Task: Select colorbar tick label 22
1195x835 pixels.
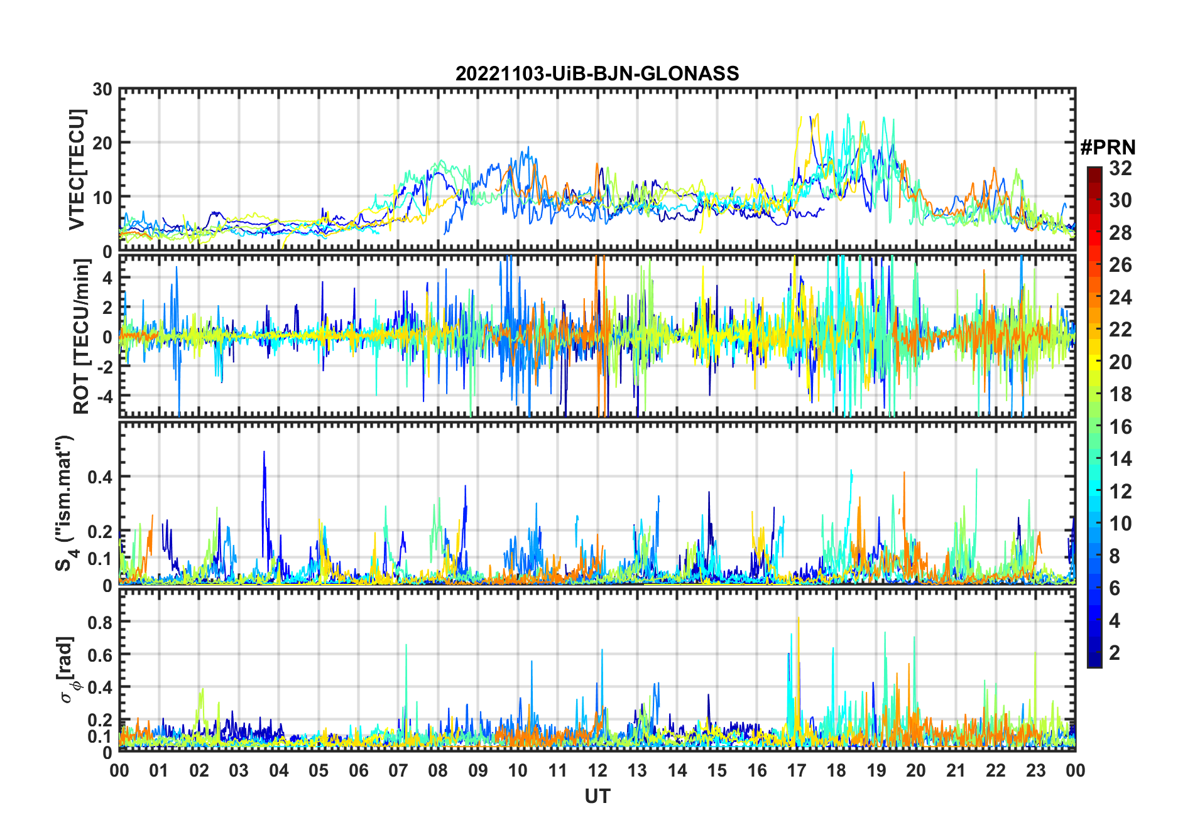Action: [1120, 330]
